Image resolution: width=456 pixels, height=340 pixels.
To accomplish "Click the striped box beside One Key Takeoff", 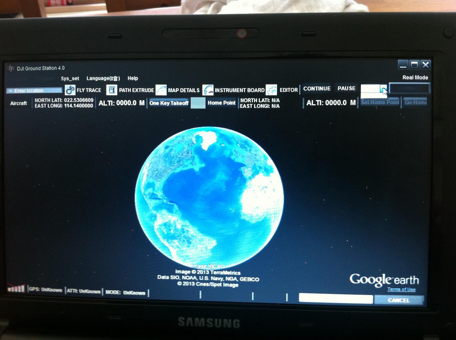I will click(x=198, y=103).
